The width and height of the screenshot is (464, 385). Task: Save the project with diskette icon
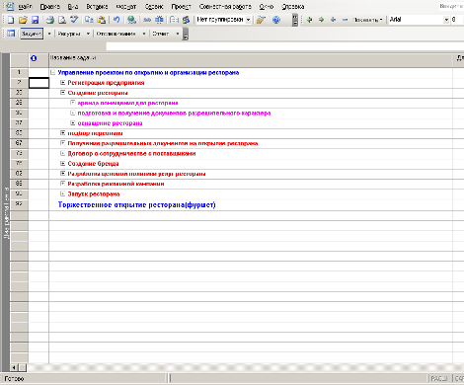point(35,20)
